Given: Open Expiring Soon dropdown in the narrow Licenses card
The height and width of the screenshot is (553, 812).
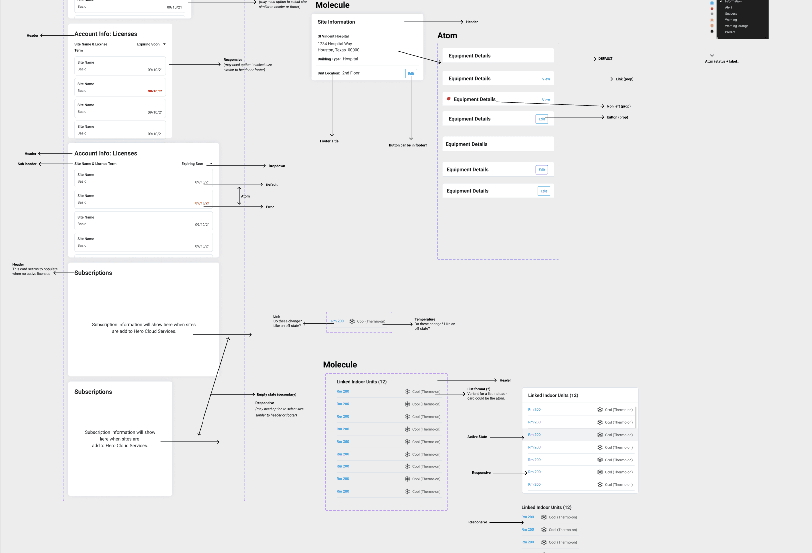Looking at the screenshot, I should click(x=151, y=44).
